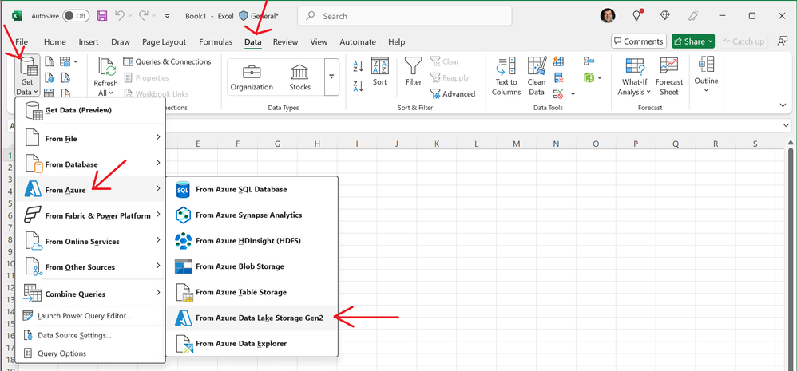
Task: Expand the From Other Sources submenu
Action: tap(90, 267)
